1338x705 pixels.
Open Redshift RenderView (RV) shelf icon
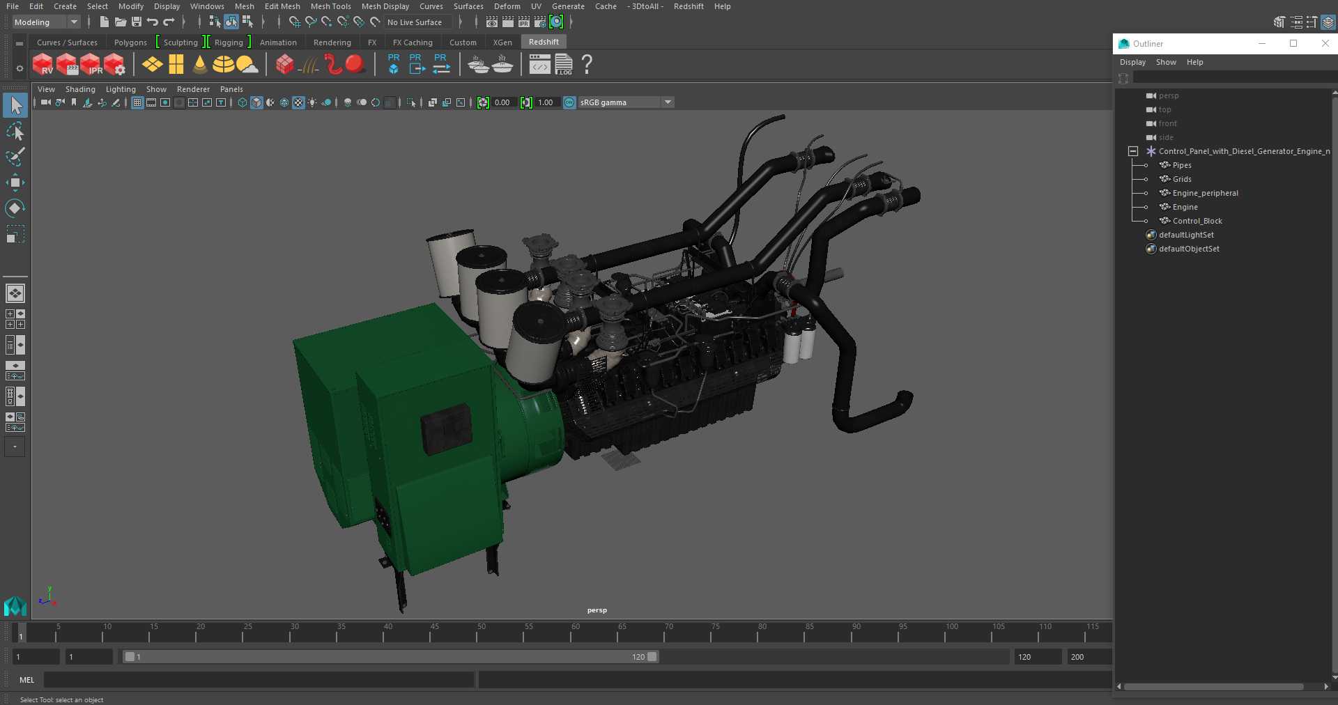[x=43, y=65]
